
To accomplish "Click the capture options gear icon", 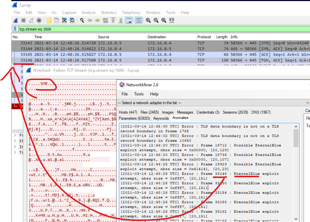I will point(39,20).
